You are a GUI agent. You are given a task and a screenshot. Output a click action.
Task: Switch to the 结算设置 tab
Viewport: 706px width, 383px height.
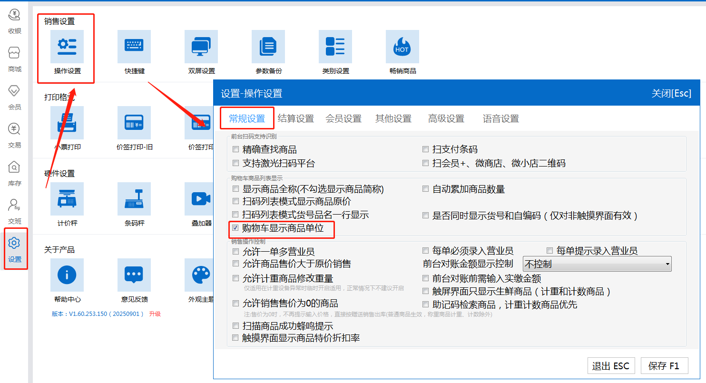click(x=295, y=119)
